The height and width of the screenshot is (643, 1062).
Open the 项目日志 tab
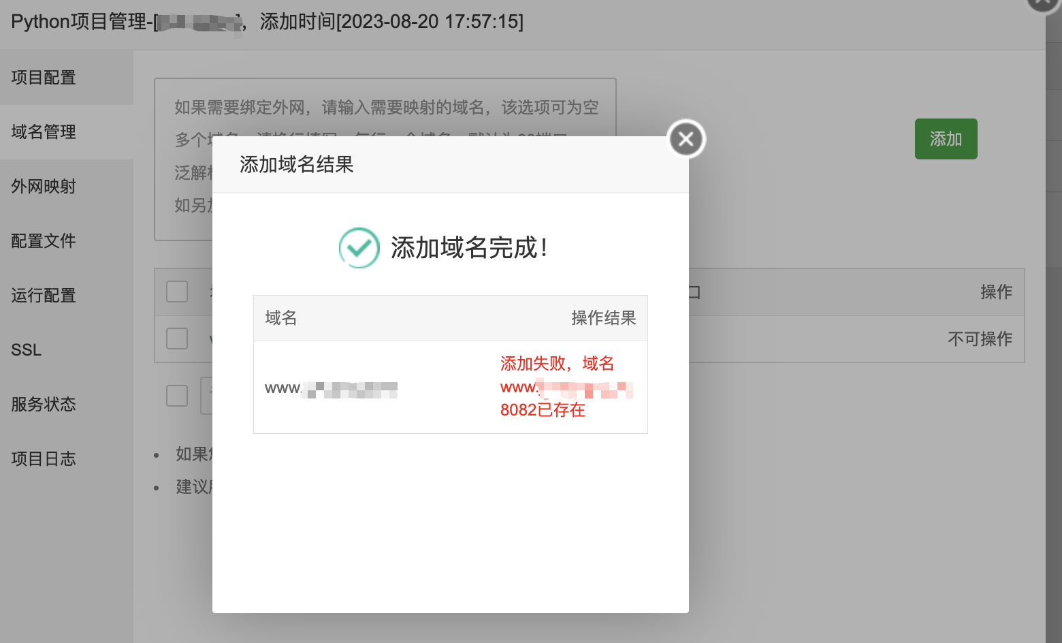point(67,459)
